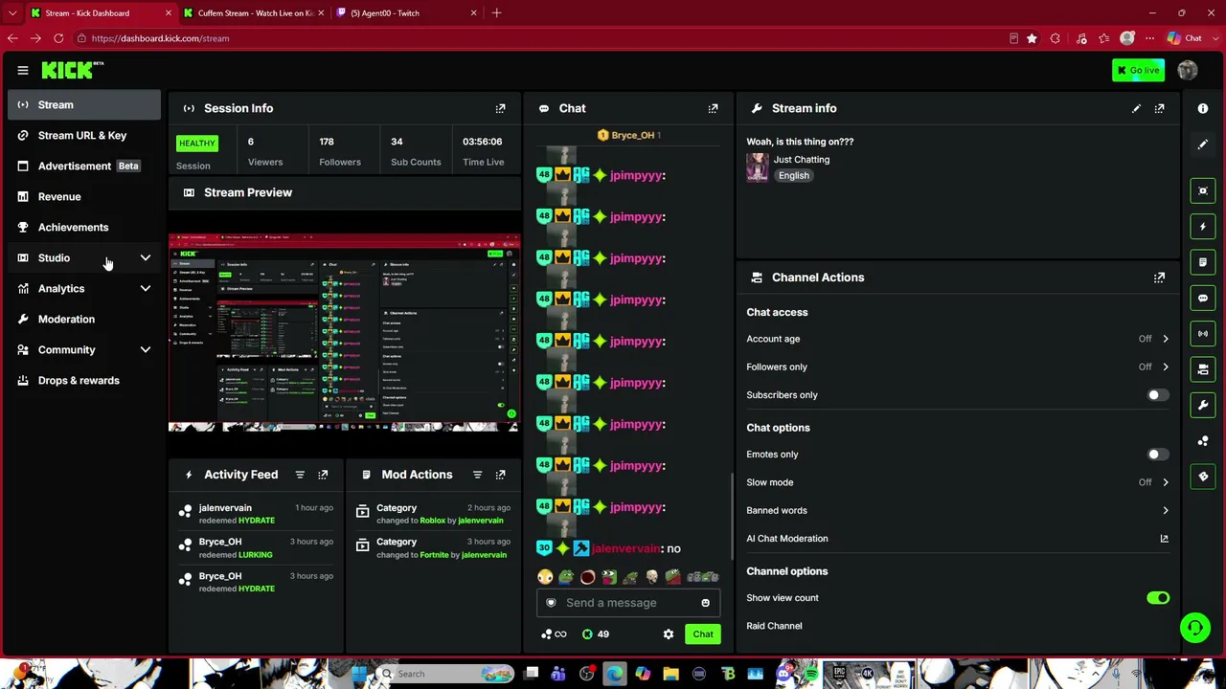1226x689 pixels.
Task: Pop out the Activity Feed panel
Action: pyautogui.click(x=323, y=475)
